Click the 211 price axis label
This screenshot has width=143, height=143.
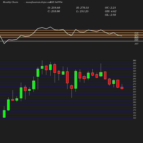click(x=134, y=100)
